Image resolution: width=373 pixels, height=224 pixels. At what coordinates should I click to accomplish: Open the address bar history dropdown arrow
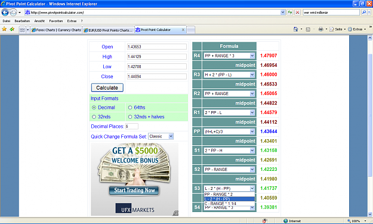(283, 13)
